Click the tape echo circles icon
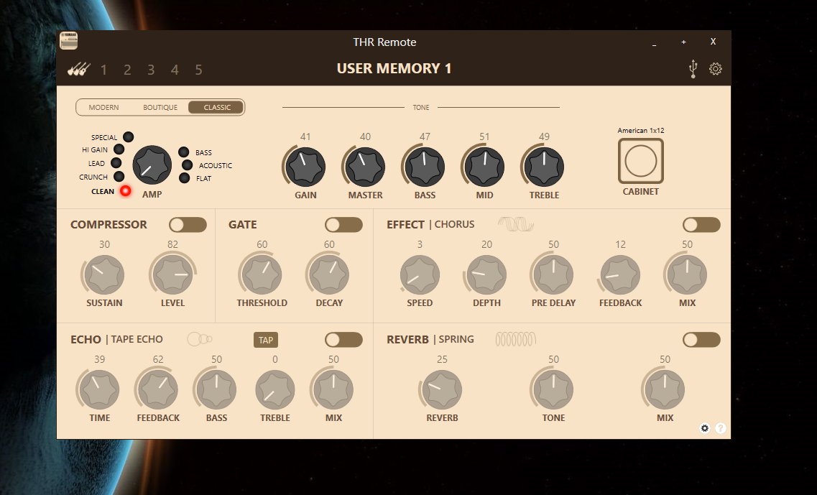The height and width of the screenshot is (495, 817). (x=199, y=339)
